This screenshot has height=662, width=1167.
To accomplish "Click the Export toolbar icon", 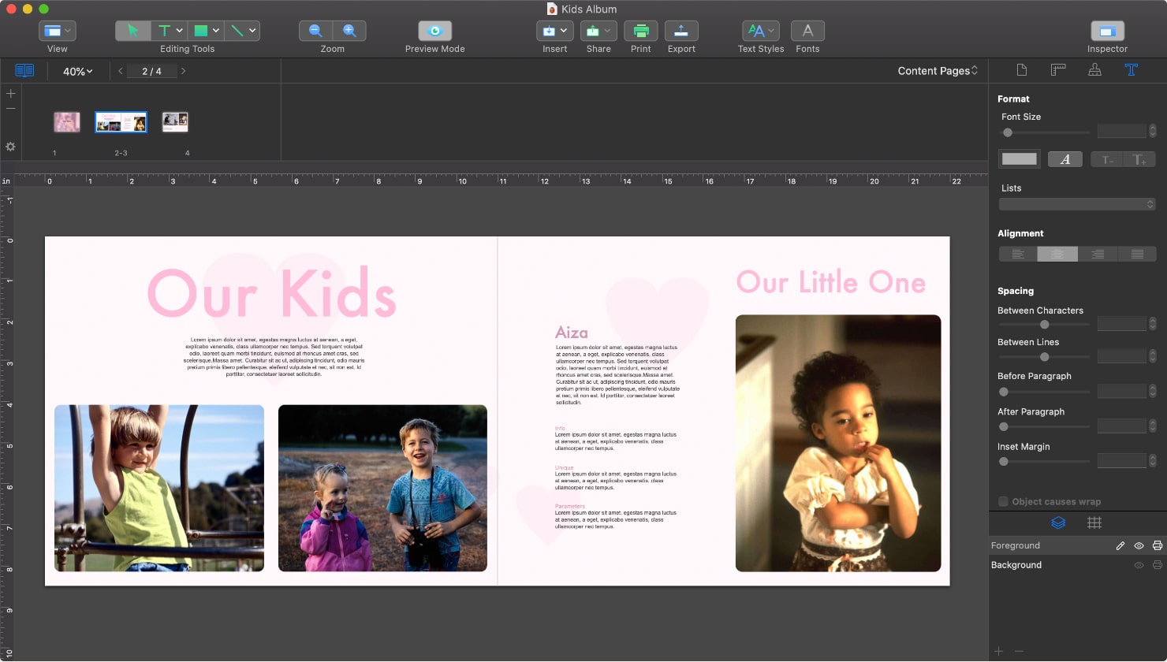I will (681, 31).
